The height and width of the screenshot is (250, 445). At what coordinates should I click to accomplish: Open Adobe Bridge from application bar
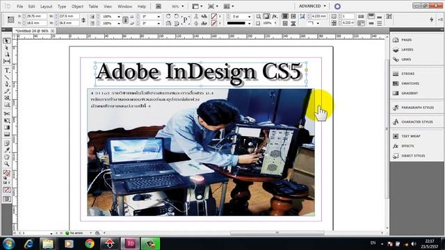coord(159,6)
